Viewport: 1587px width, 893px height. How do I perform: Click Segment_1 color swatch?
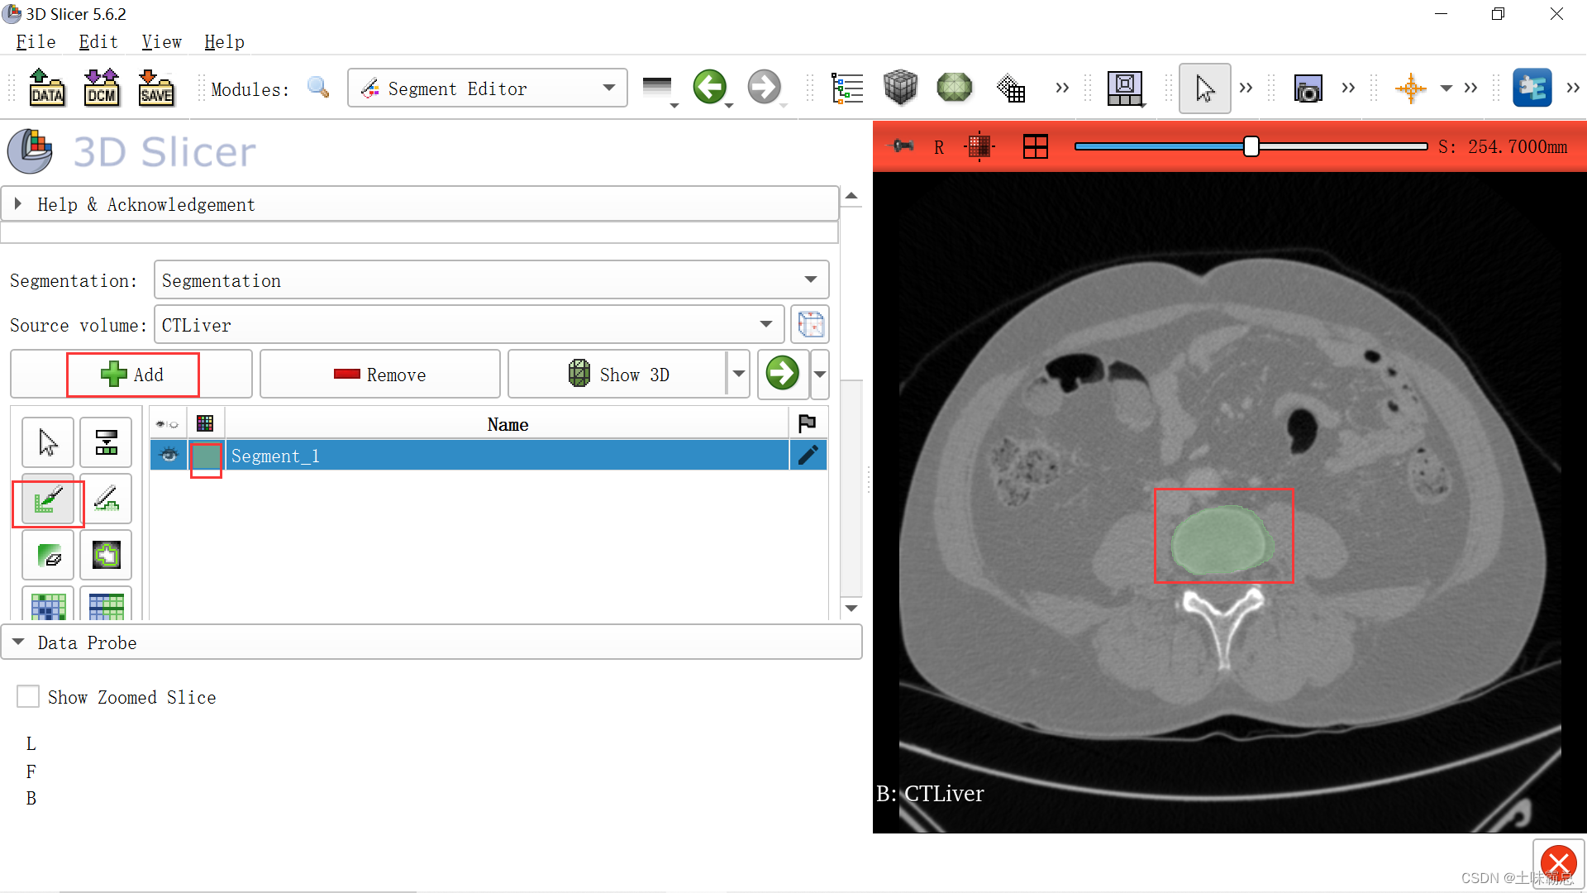pyautogui.click(x=206, y=456)
